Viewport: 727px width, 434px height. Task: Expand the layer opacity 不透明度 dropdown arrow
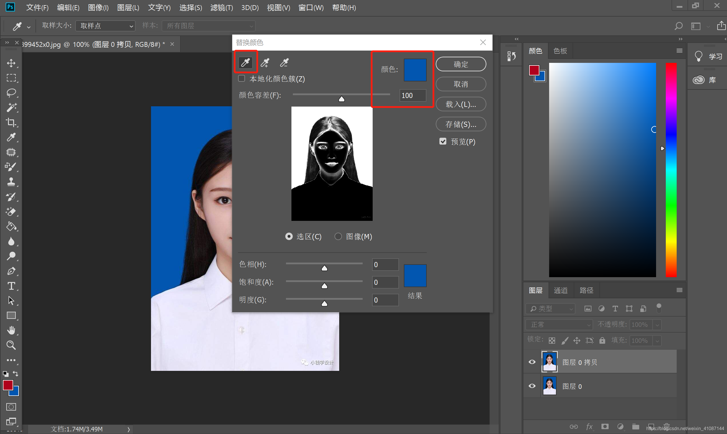657,325
